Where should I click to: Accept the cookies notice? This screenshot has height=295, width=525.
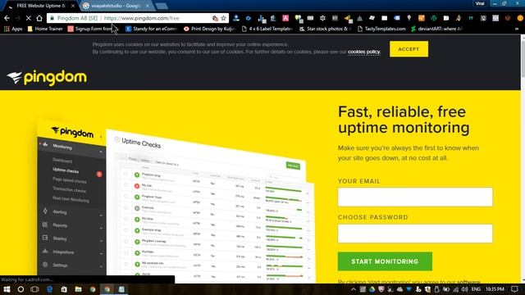409,49
